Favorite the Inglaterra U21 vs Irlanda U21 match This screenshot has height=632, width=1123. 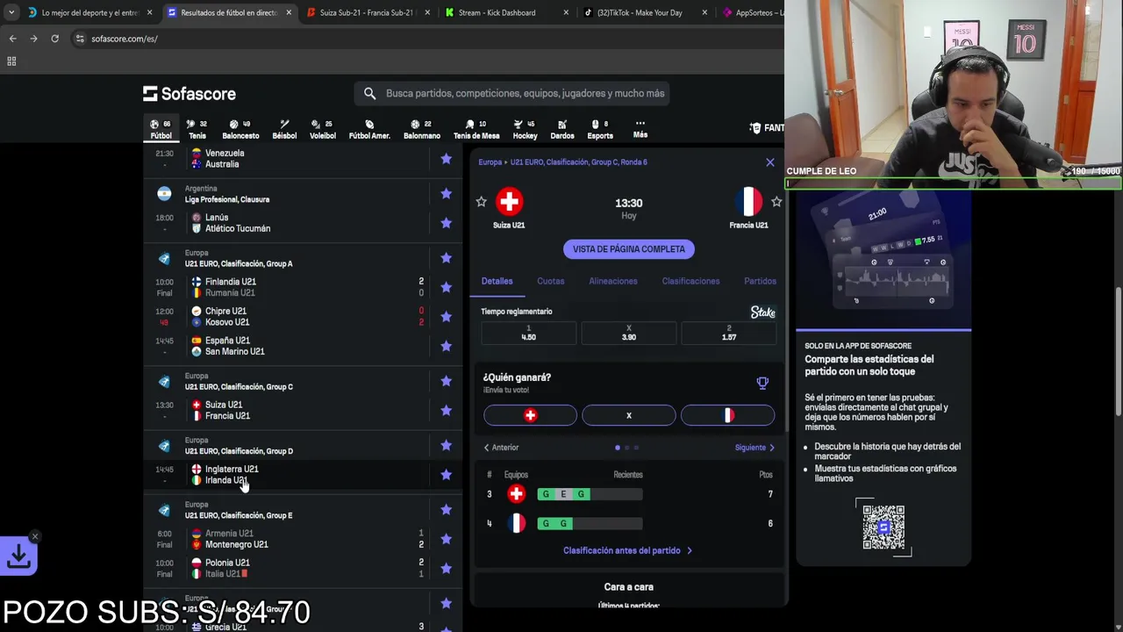[446, 475]
